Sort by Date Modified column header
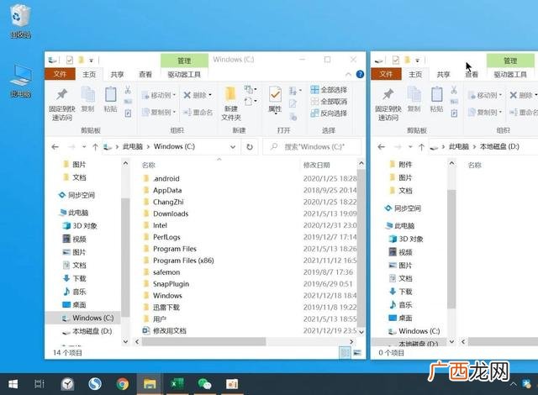 coord(316,166)
